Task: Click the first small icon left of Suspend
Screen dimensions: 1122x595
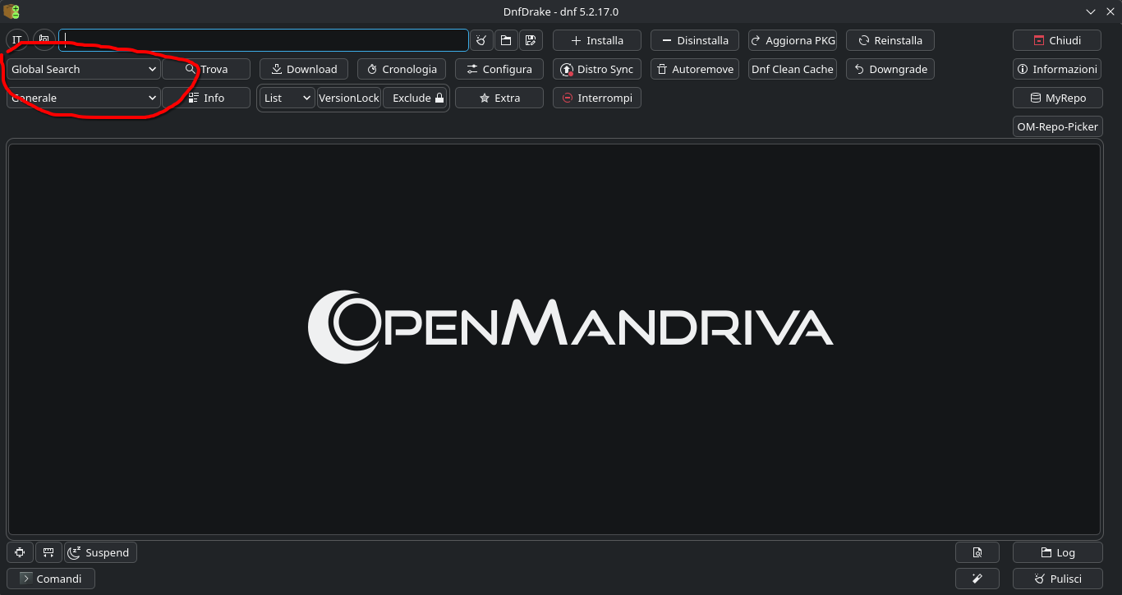Action: (20, 552)
